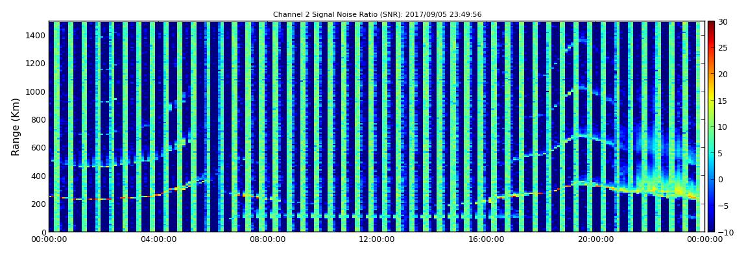Click the colorbar value −5
746x264 pixels.
tap(723, 206)
